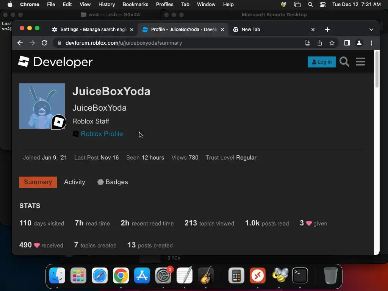Open the Badges tab

point(113,182)
